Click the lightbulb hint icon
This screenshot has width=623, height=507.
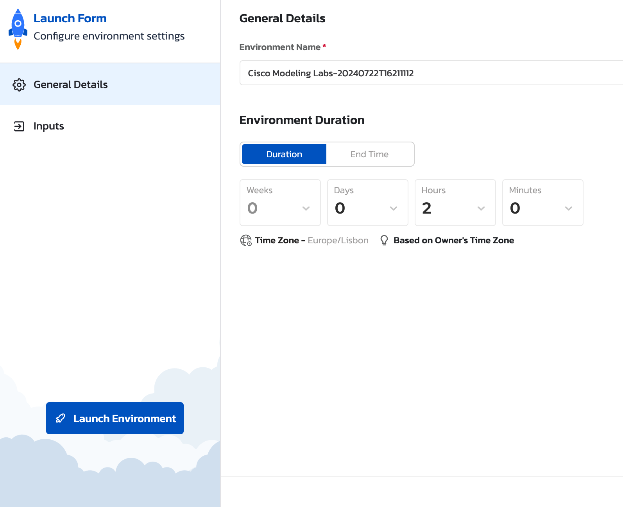click(x=384, y=240)
